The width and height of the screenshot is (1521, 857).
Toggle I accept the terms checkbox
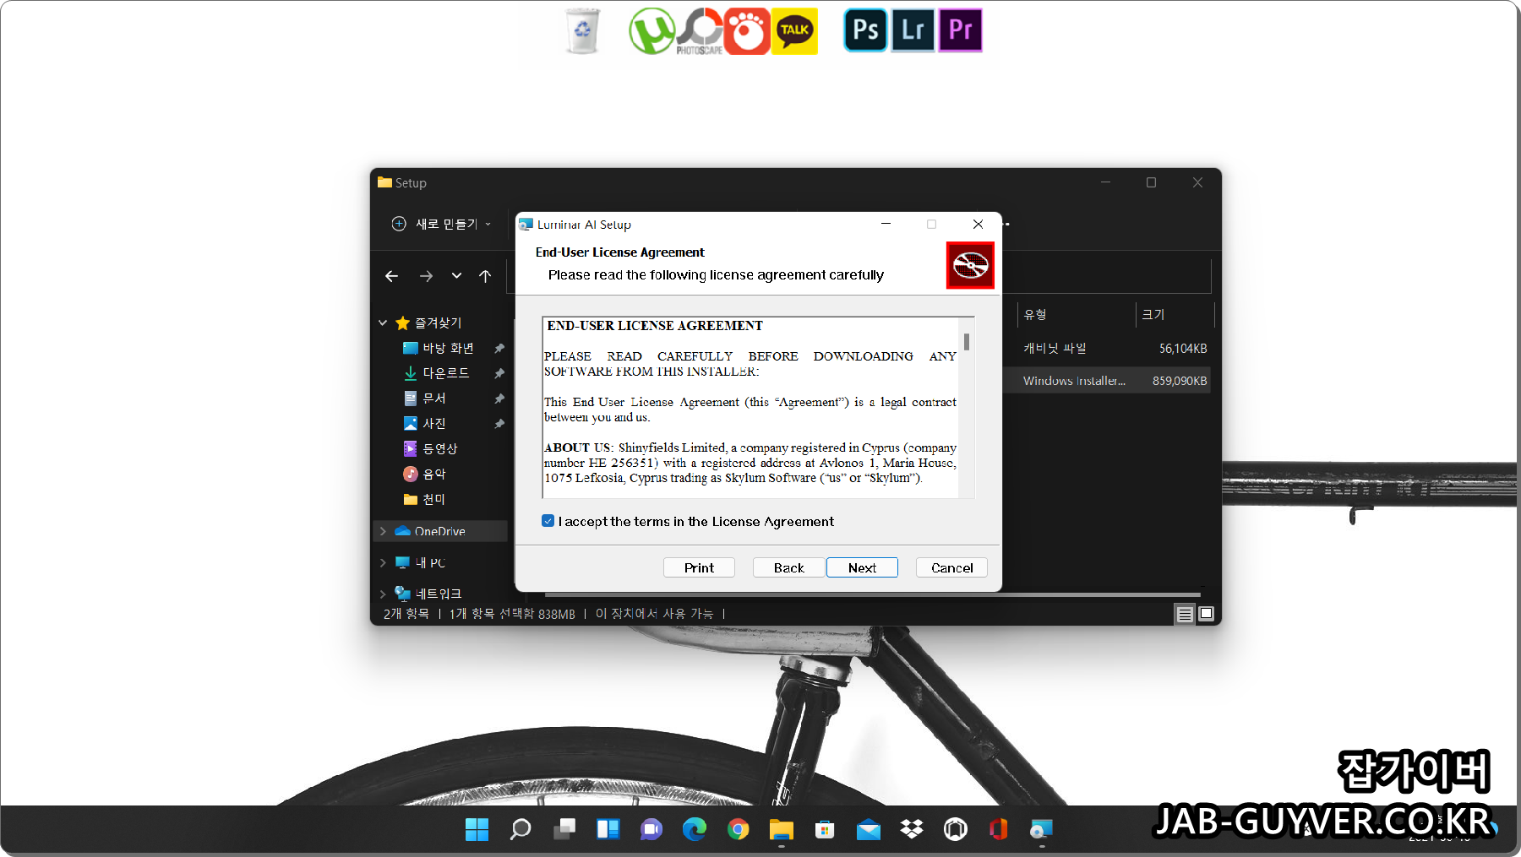pos(548,521)
